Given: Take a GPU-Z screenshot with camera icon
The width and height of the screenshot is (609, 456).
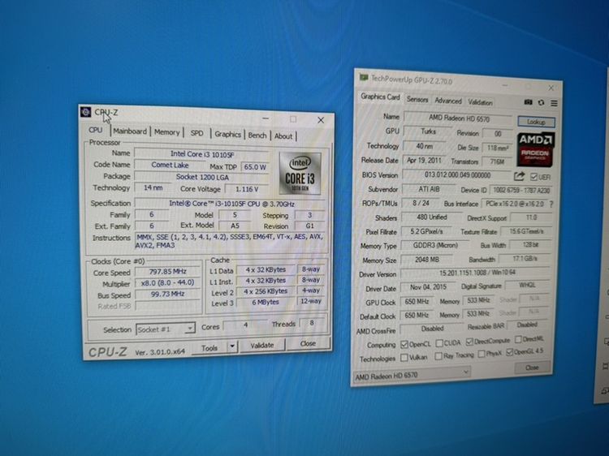Looking at the screenshot, I should [528, 102].
